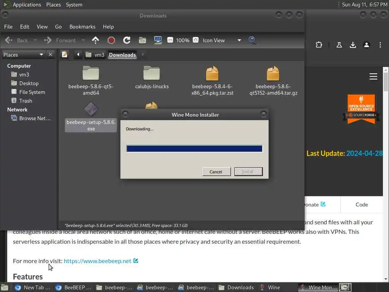Screen dimensions: 389x292
Task: Open browser extensions puzzle icon
Action: pyautogui.click(x=319, y=45)
